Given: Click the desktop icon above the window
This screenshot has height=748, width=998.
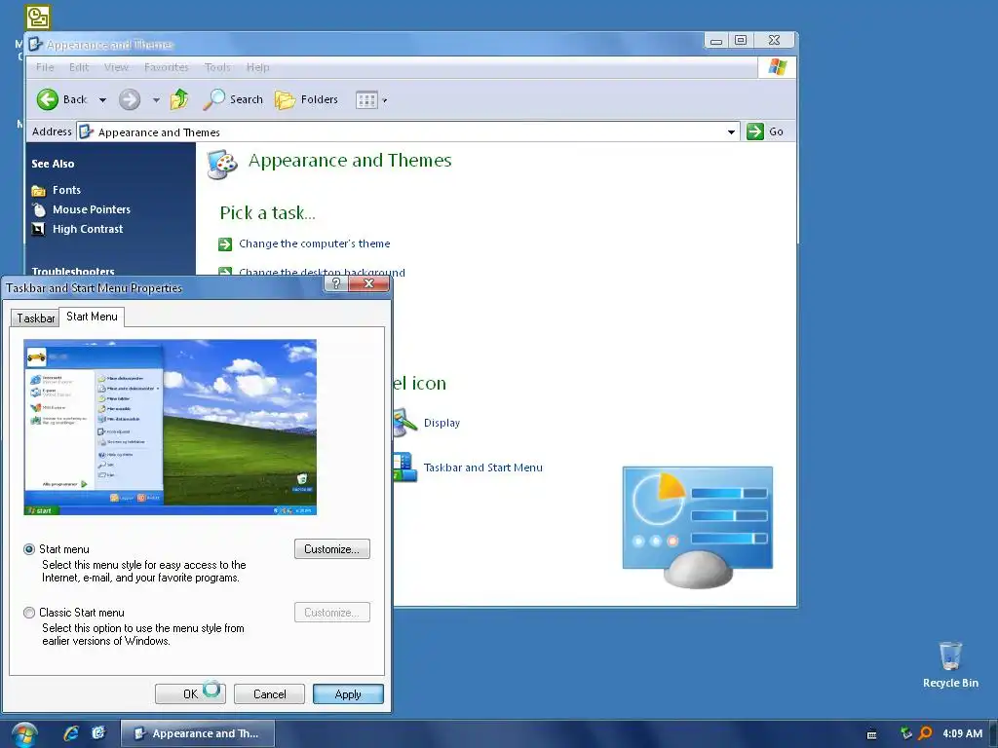Looking at the screenshot, I should tap(38, 18).
